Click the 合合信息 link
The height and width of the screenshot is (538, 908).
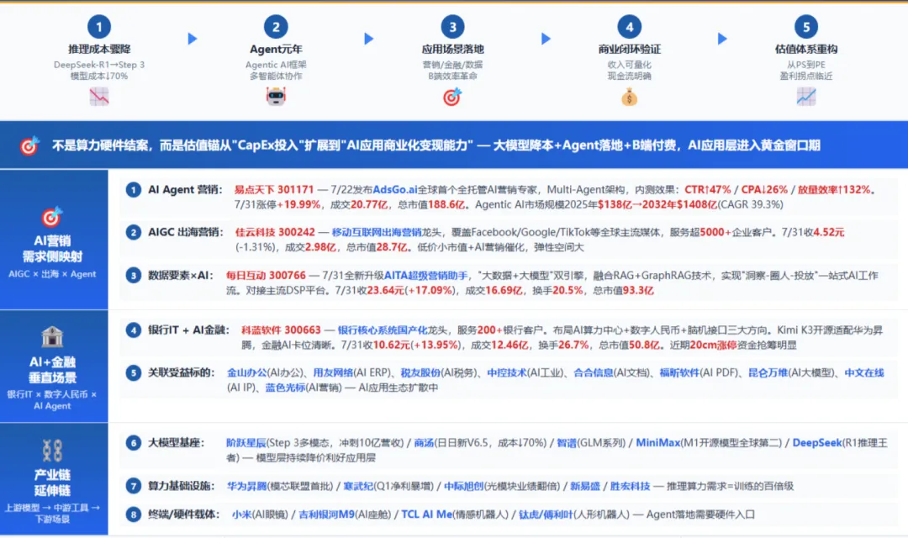tap(593, 372)
